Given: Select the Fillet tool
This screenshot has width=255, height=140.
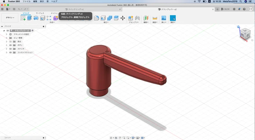Looking at the screenshot, I should pos(97,18).
